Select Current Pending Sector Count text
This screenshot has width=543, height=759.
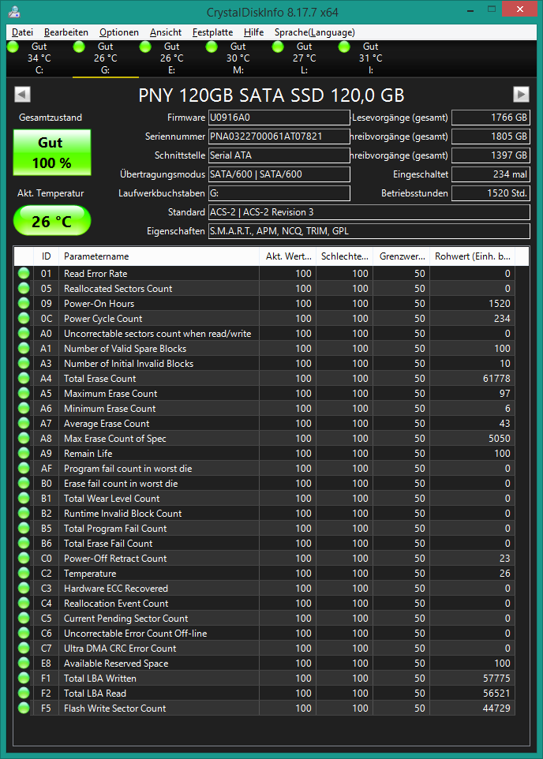pyautogui.click(x=126, y=619)
